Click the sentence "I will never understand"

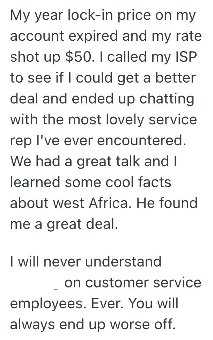tap(86, 261)
